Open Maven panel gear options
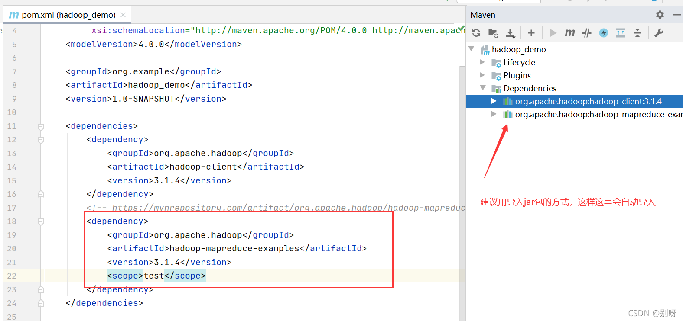The image size is (683, 321). [x=660, y=15]
